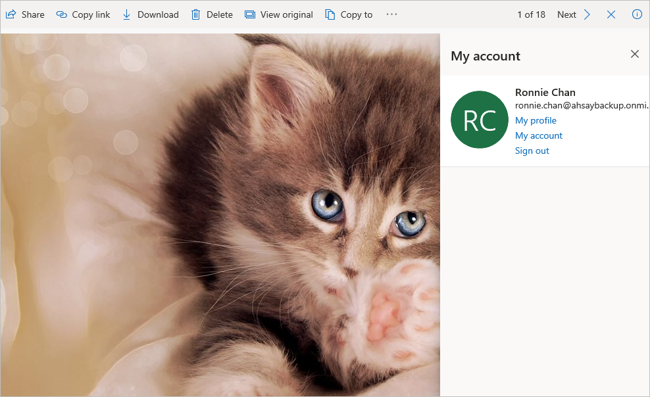Click the '1 of 18' image counter
Viewport: 650px width, 397px height.
(531, 14)
